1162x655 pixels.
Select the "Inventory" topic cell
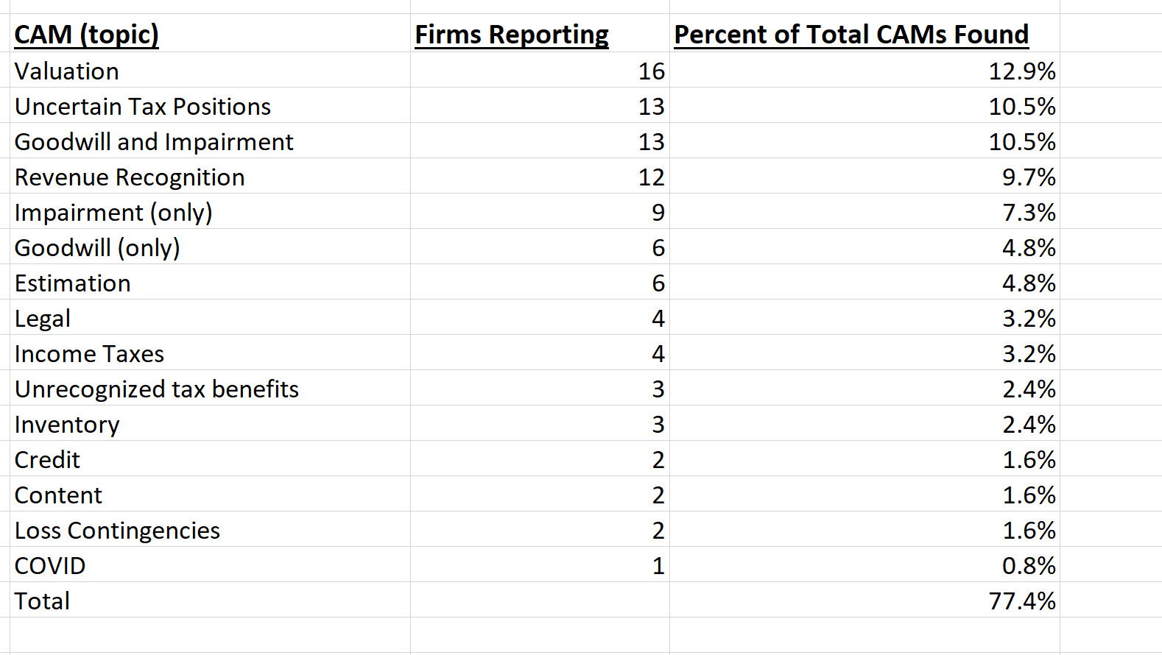[x=67, y=425]
